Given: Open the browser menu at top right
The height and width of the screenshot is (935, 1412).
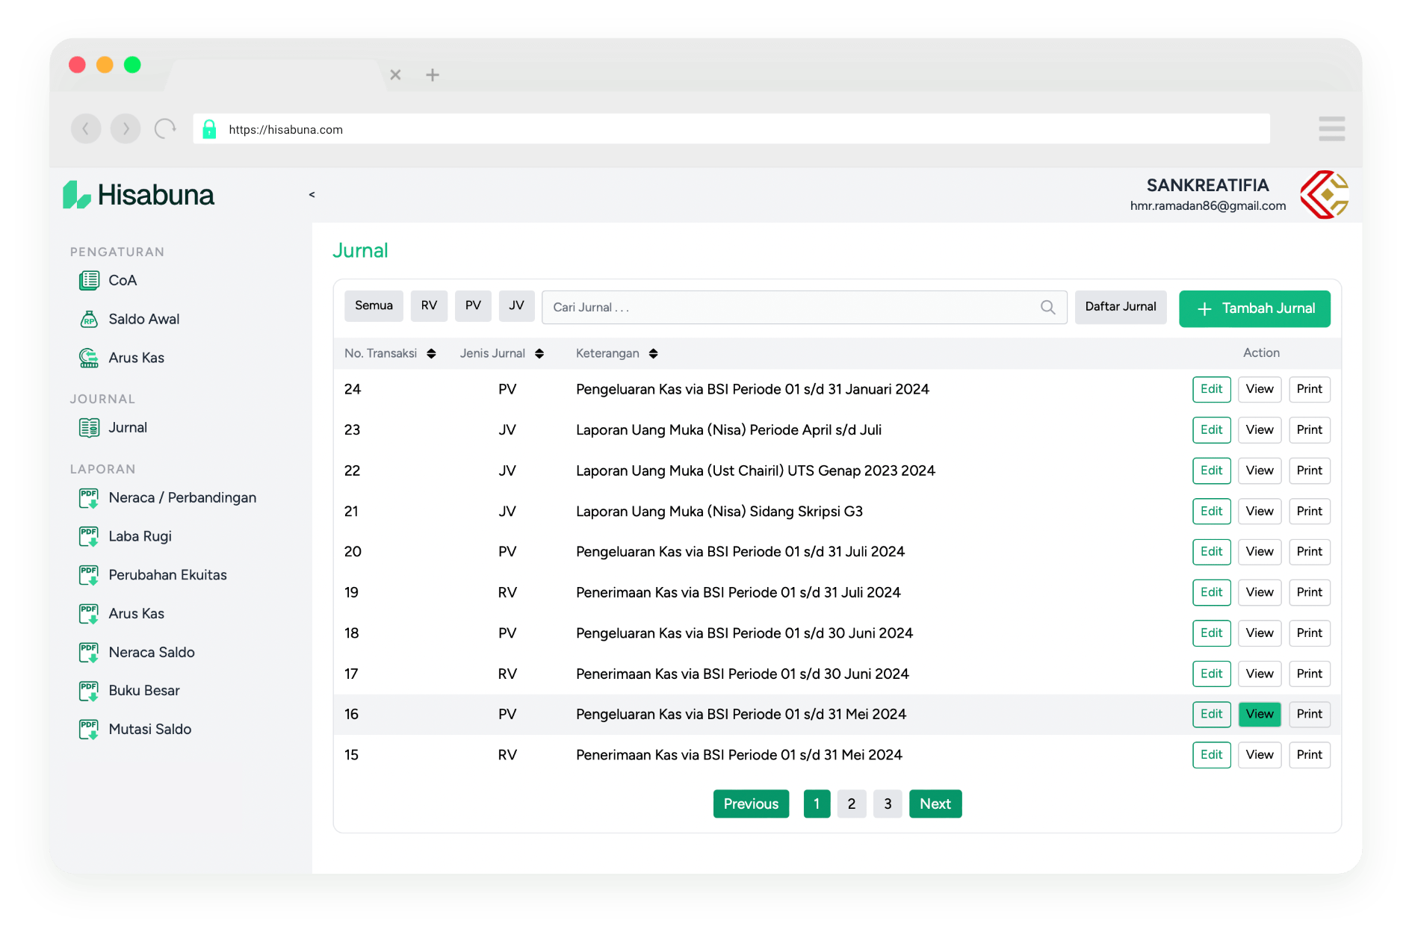Looking at the screenshot, I should click(x=1332, y=128).
